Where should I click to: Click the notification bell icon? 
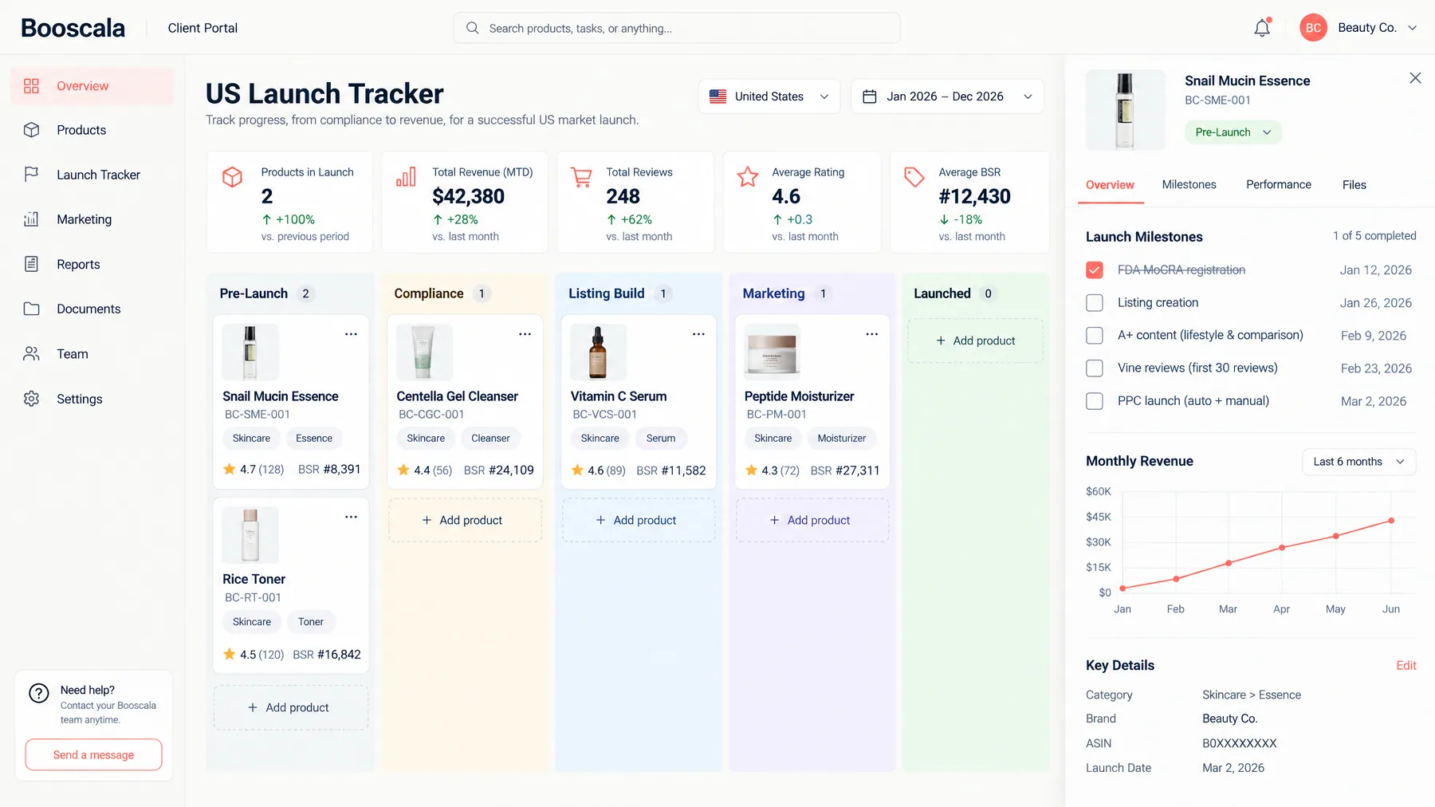(1262, 28)
